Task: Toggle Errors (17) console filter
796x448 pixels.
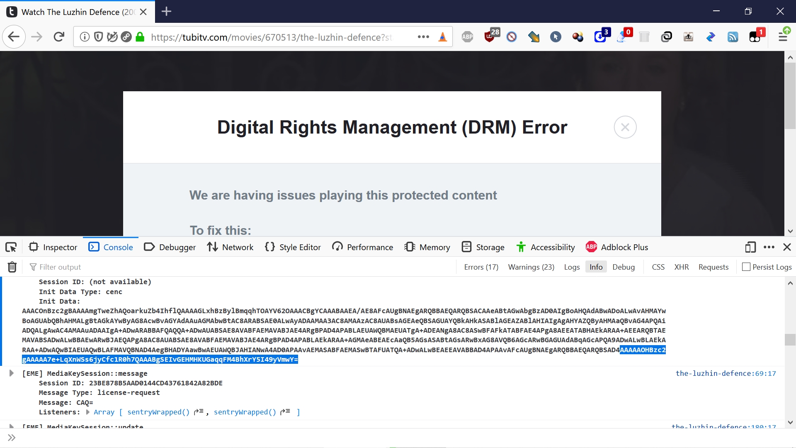Action: tap(481, 267)
